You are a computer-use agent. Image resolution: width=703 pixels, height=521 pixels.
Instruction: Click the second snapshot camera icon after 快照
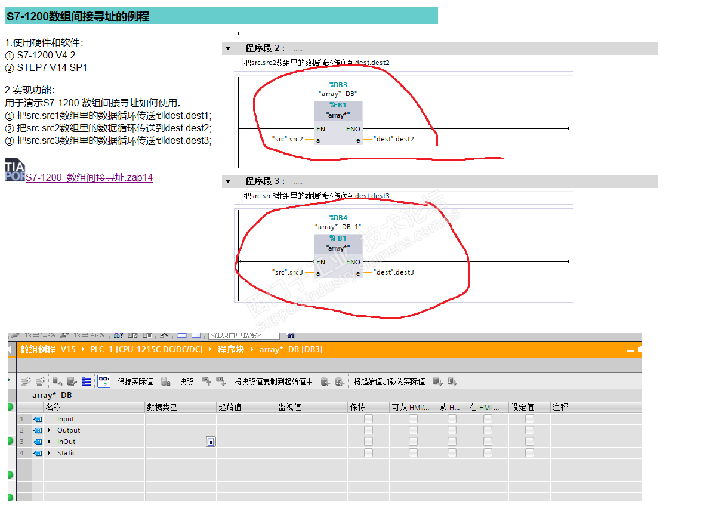pyautogui.click(x=221, y=381)
